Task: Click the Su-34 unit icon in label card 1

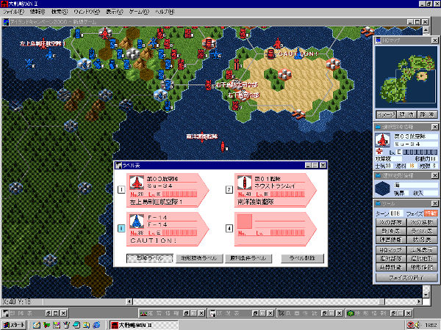Action: pos(137,183)
